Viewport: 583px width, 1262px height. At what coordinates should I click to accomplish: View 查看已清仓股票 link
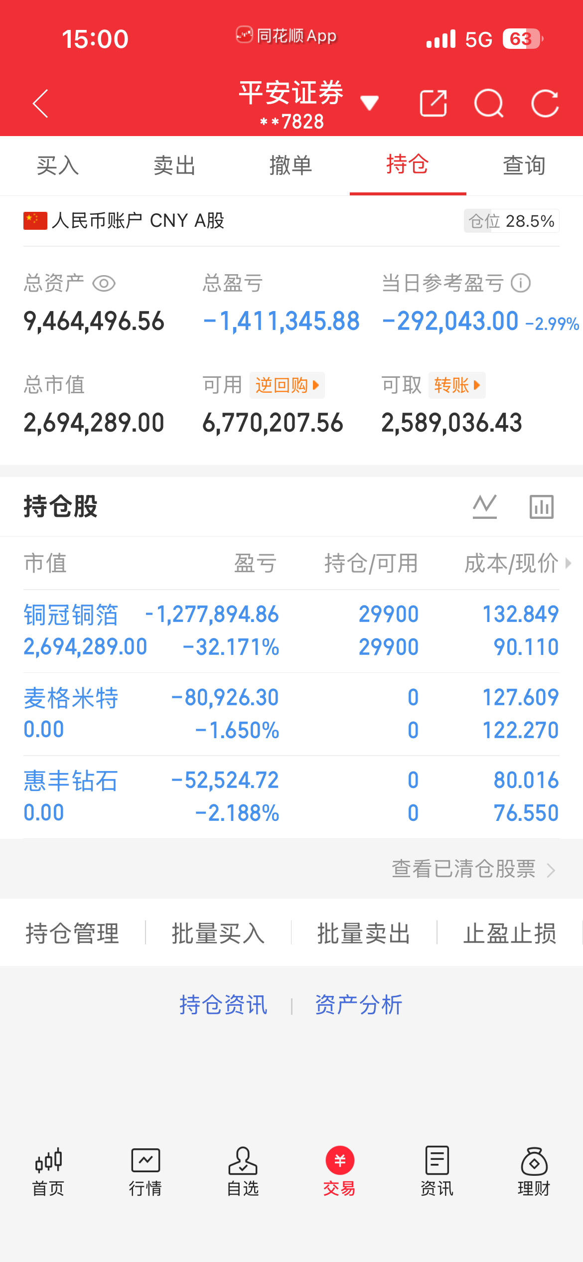point(473,869)
